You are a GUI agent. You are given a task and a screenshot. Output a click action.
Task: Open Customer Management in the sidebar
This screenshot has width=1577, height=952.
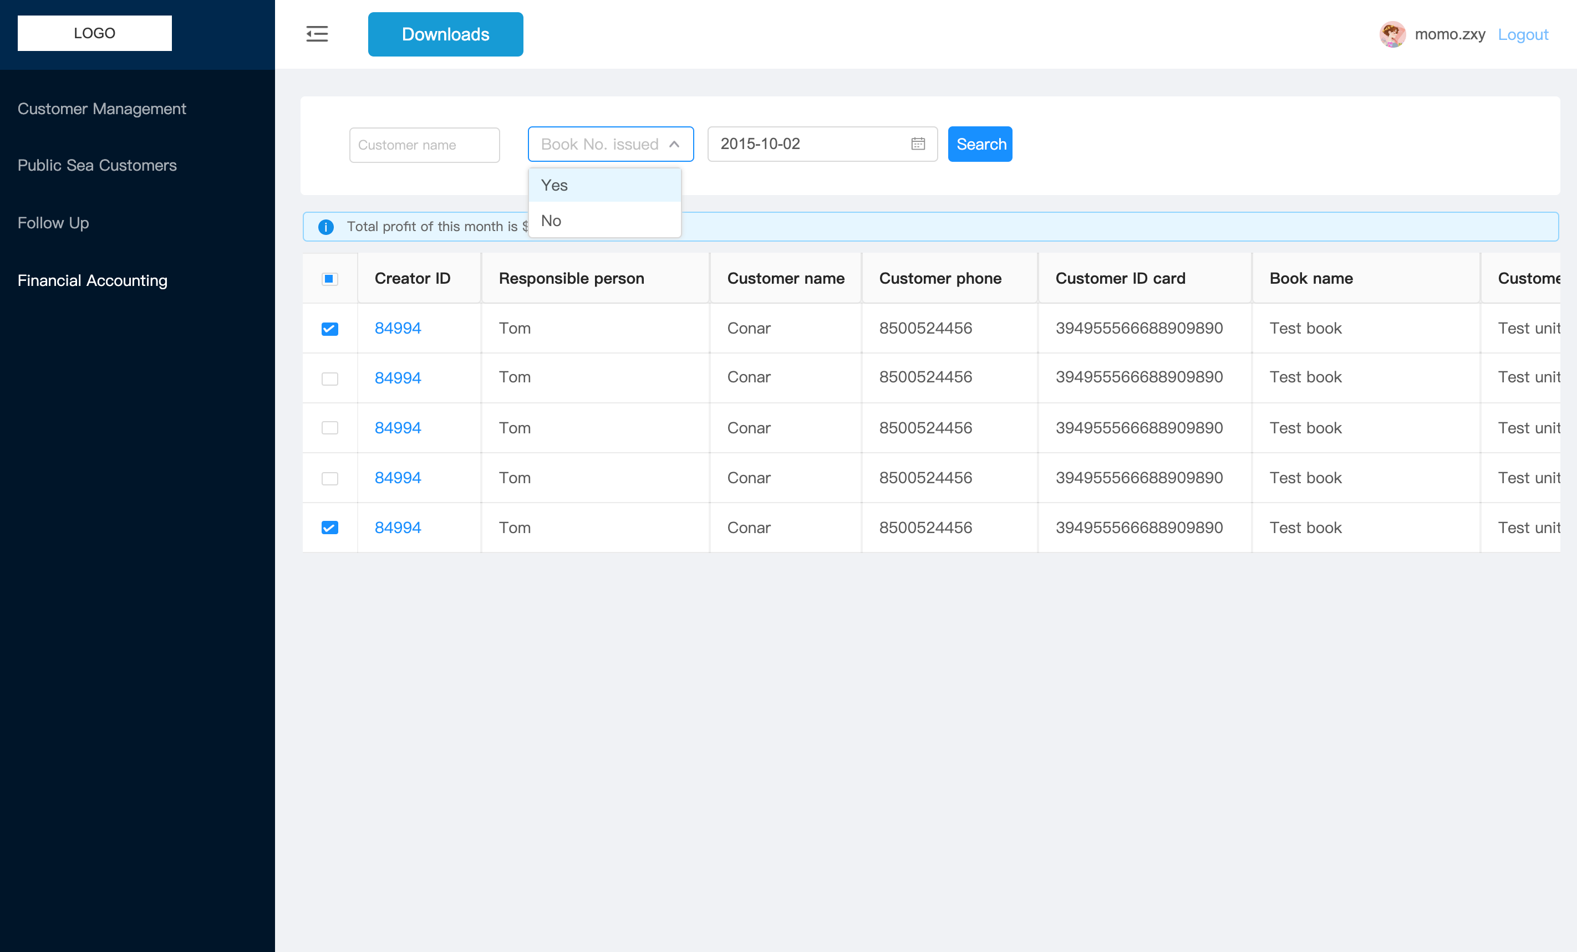pos(102,109)
